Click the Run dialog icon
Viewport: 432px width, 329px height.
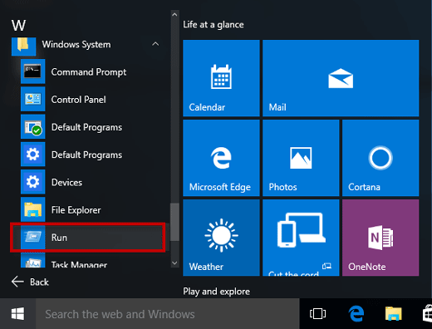click(32, 237)
